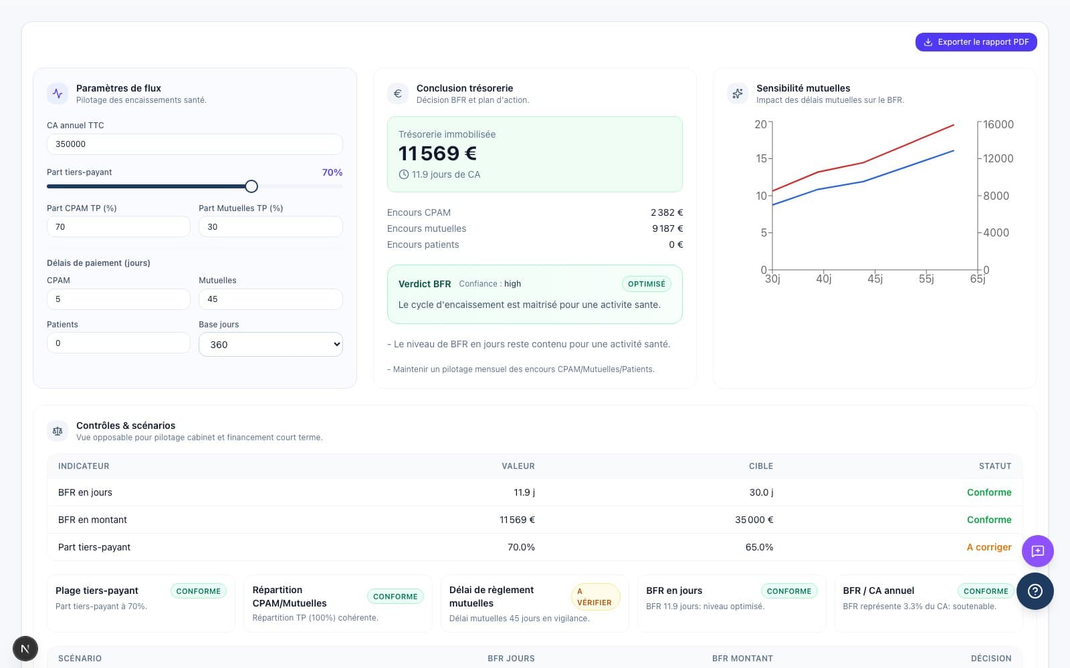Open the purple feedback chat icon
This screenshot has width=1070, height=668.
coord(1037,551)
